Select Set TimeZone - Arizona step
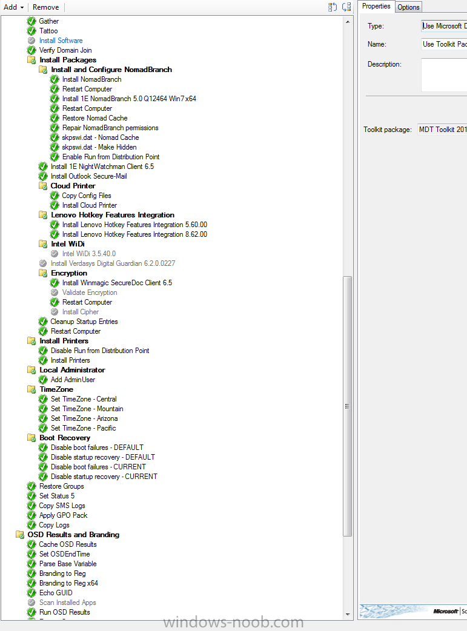 click(x=84, y=418)
